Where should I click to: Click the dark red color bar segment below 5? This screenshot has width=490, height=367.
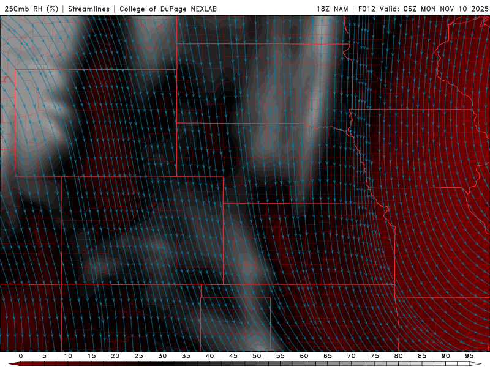click(44, 364)
